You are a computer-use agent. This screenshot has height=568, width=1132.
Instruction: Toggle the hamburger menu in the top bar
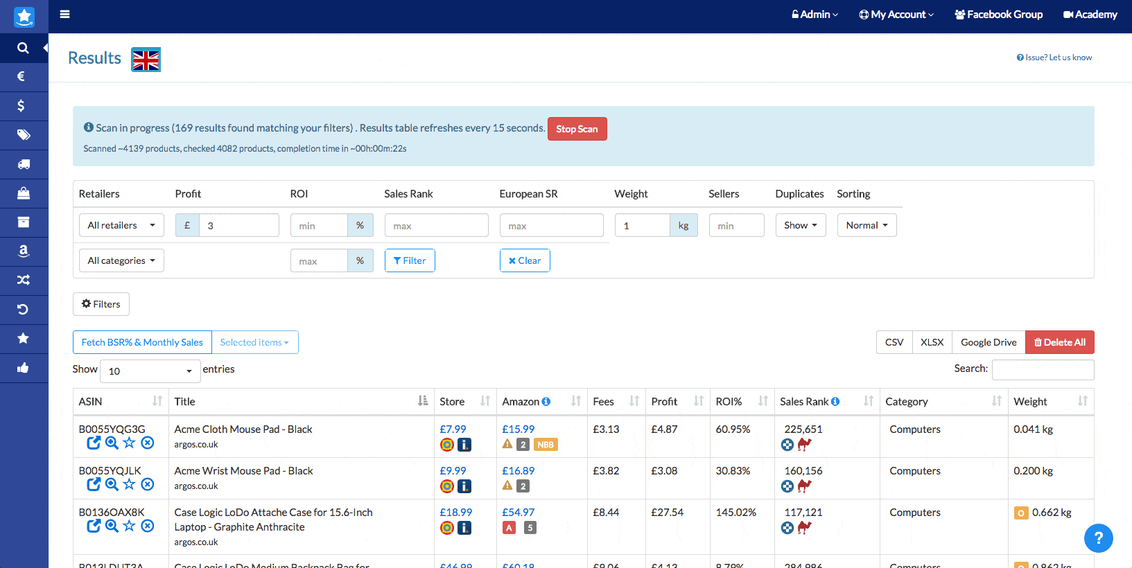coord(65,14)
